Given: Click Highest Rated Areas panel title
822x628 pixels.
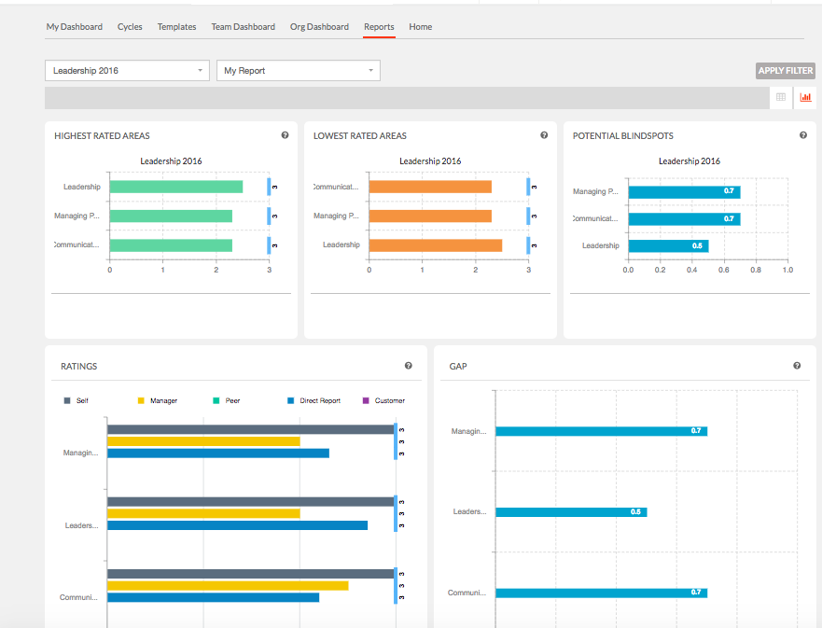Looking at the screenshot, I should pyautogui.click(x=102, y=135).
